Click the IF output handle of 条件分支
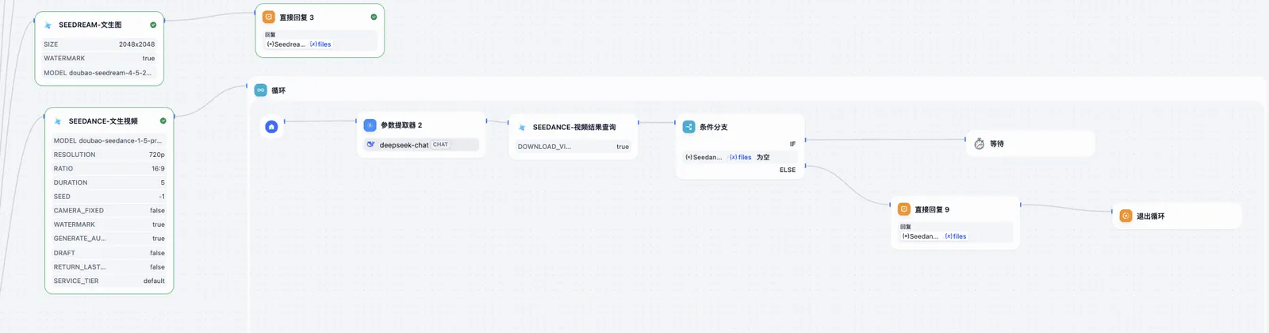This screenshot has height=333, width=1269. tap(805, 140)
